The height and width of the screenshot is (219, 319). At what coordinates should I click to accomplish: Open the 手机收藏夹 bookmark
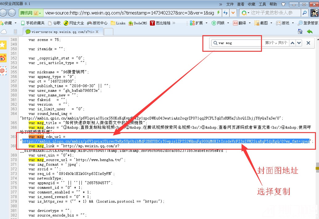point(33,23)
